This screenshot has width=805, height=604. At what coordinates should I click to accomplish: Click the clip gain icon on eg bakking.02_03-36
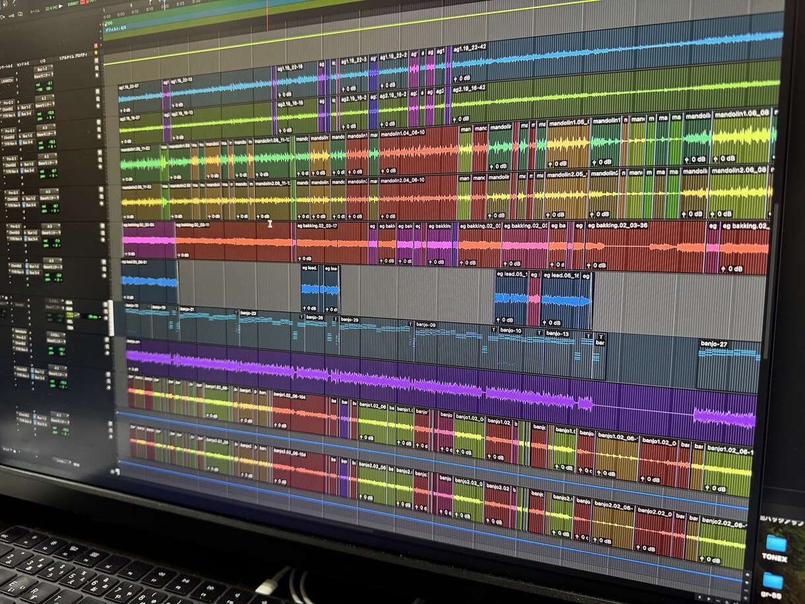[589, 265]
